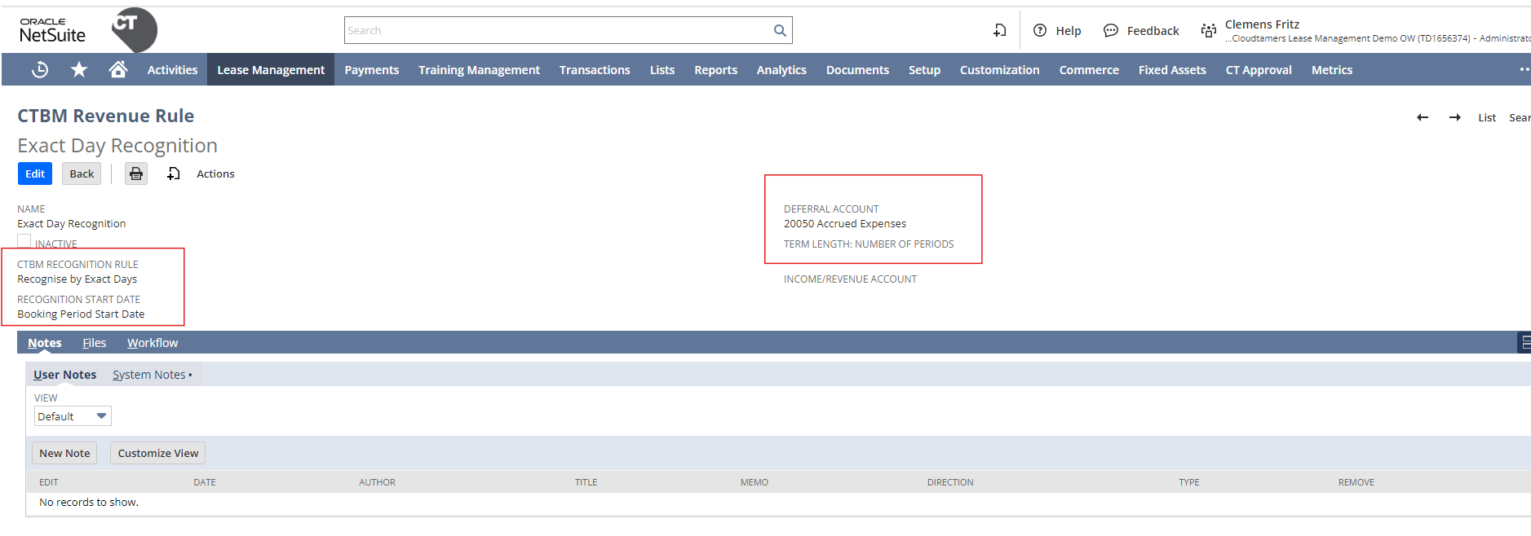Open the Metrics menu
Viewport: 1531px width, 536px height.
pos(1332,70)
